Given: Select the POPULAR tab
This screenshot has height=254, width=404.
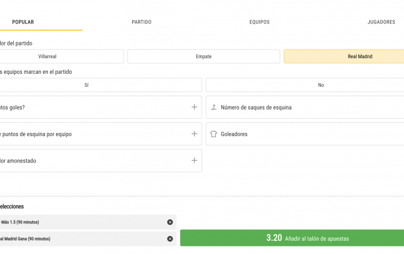Looking at the screenshot, I should click(x=23, y=22).
